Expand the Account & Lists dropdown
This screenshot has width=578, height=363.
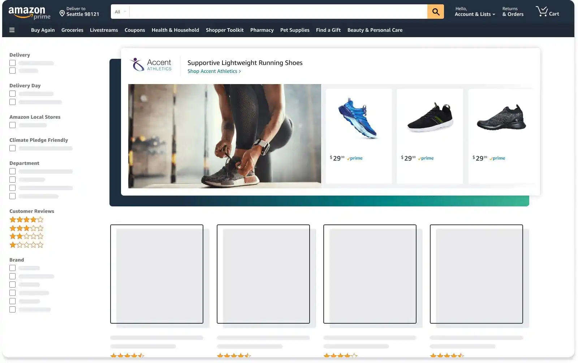(x=474, y=14)
